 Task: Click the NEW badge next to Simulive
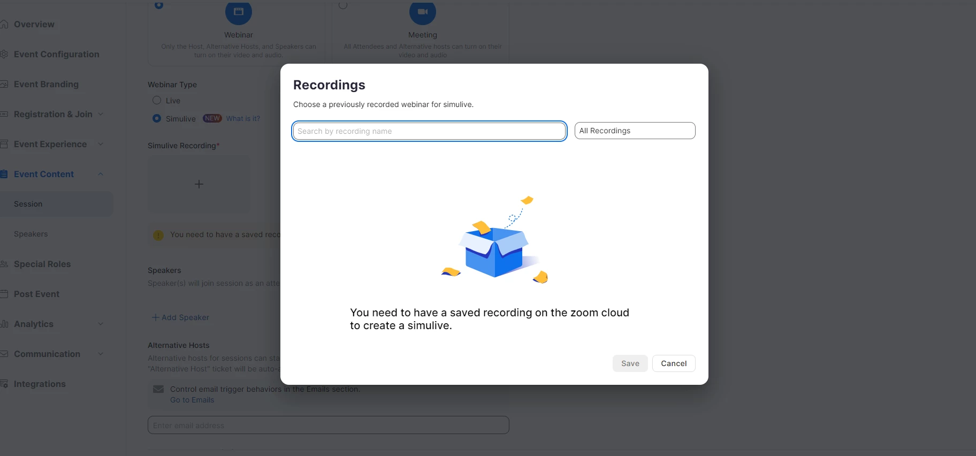(x=212, y=118)
